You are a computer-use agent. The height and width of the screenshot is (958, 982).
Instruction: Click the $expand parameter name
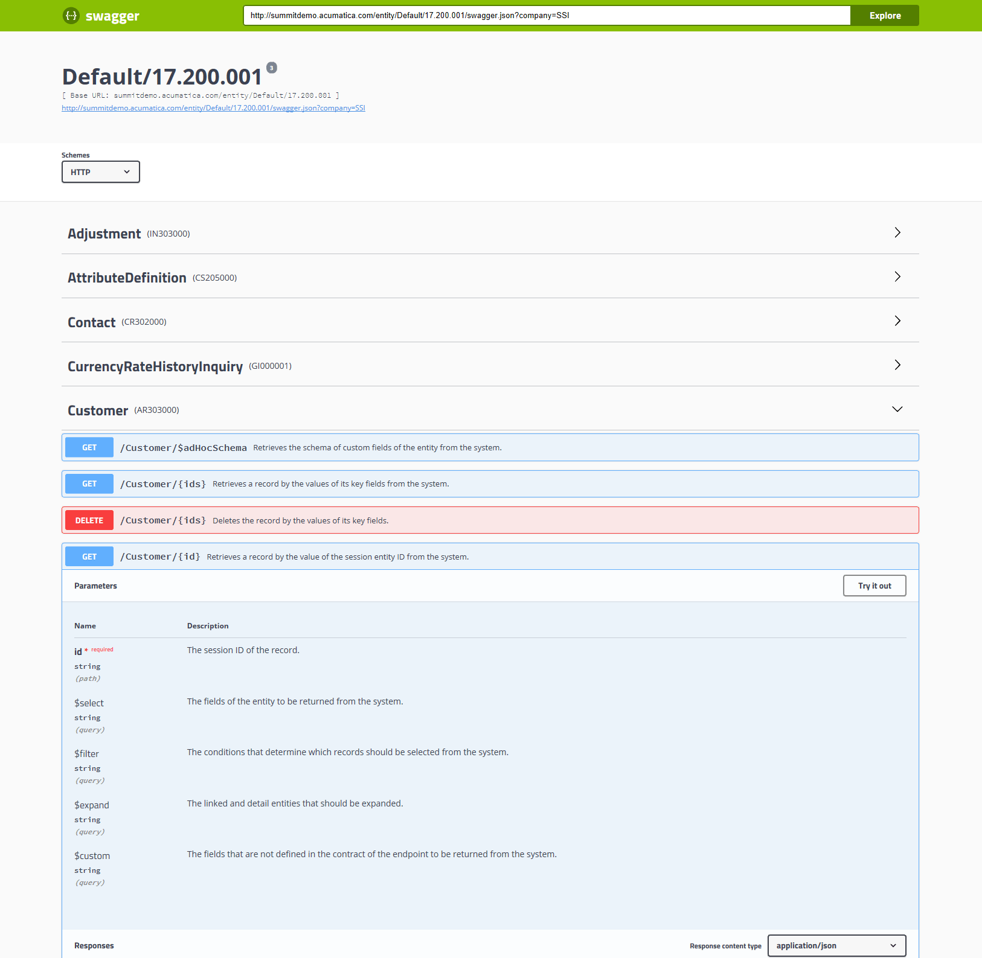(x=92, y=805)
